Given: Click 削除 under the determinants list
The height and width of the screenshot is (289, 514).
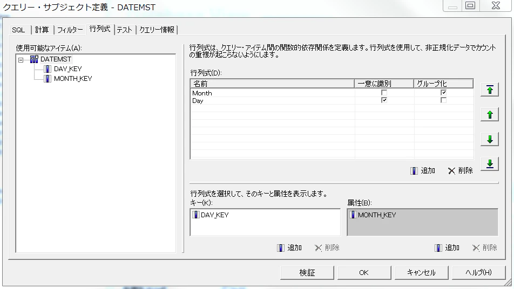Looking at the screenshot, I should pos(461,170).
